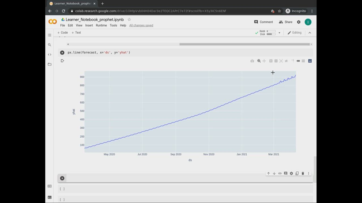Share the notebook
This screenshot has width=362, height=203.
pyautogui.click(x=286, y=22)
